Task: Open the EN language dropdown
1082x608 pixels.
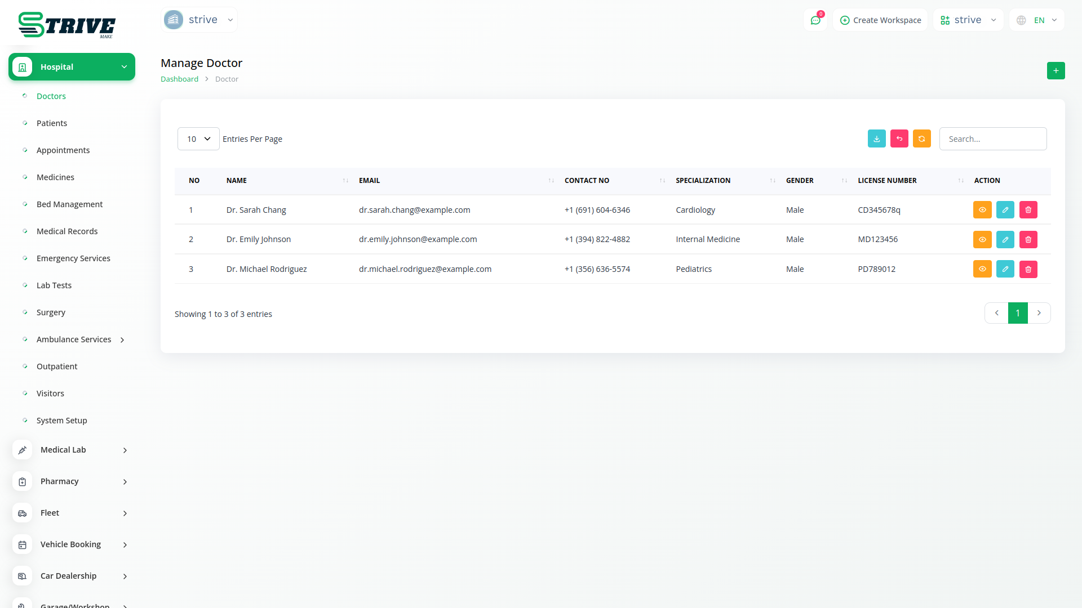Action: pos(1037,20)
